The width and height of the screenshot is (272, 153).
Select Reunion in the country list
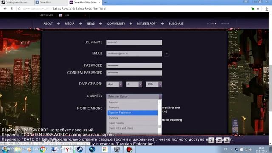pos(132,102)
